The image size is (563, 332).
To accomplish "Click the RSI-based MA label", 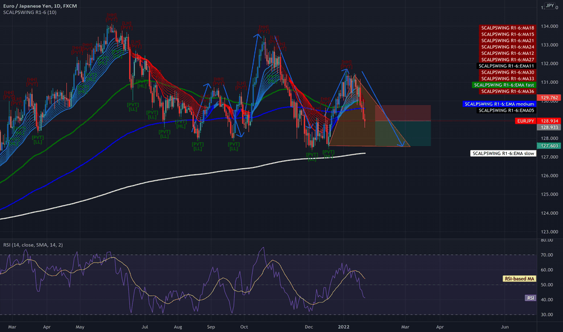I will [x=519, y=278].
